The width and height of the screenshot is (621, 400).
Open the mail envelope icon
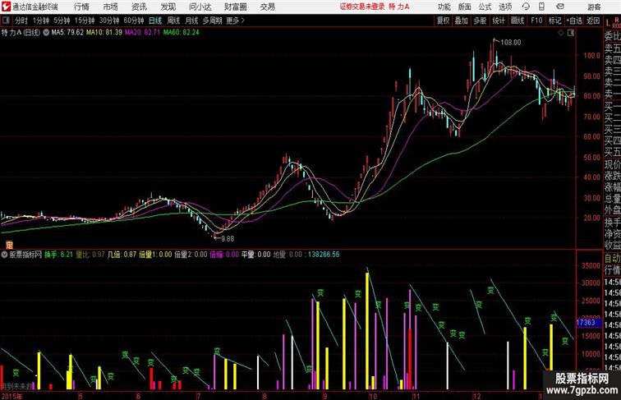tap(560, 7)
